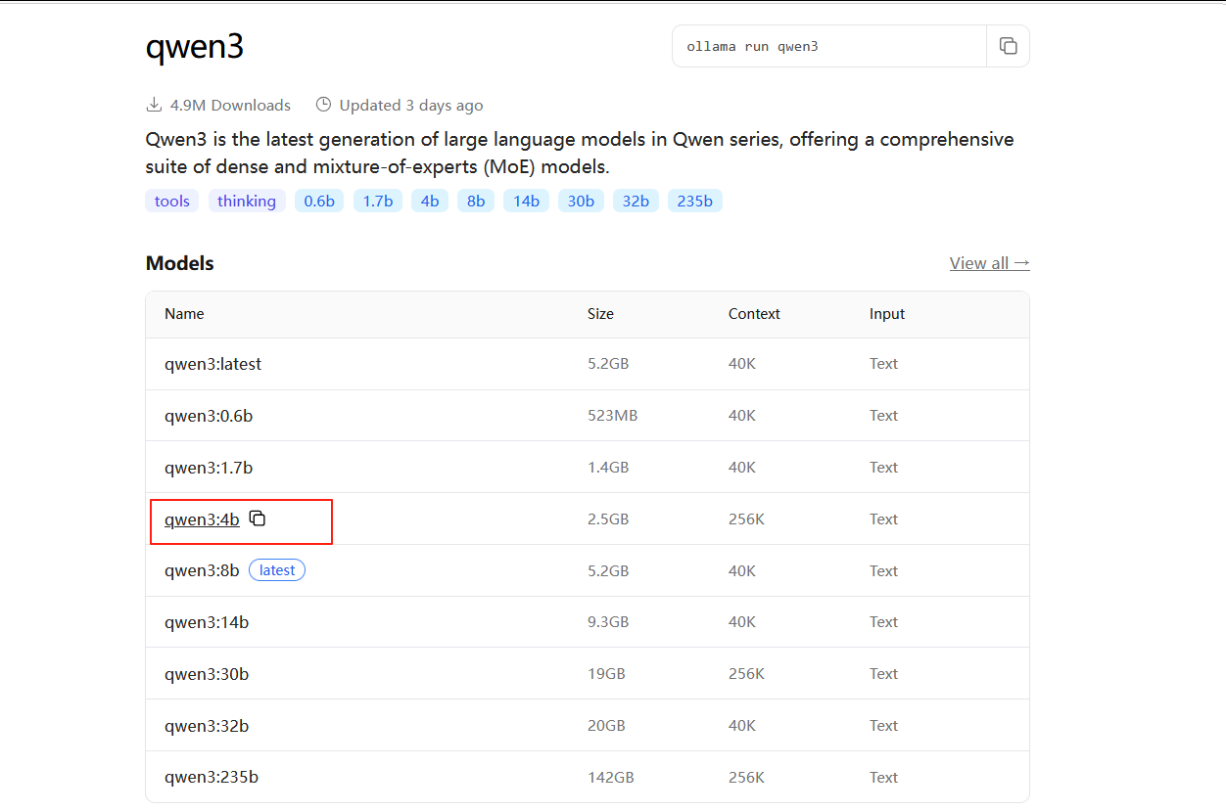
Task: Copy the ollama run qwen3 command
Action: (1008, 46)
